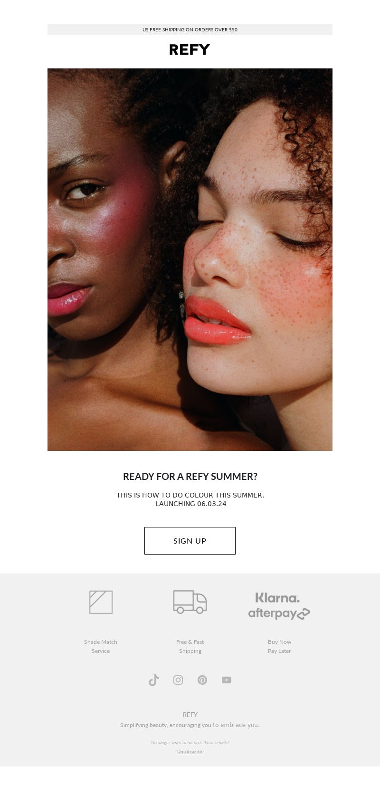Click the REFY header logo
The width and height of the screenshot is (380, 785).
[x=190, y=50]
